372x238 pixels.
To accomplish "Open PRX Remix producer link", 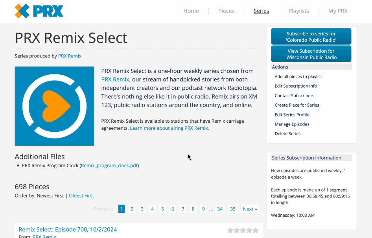I will 70,56.
